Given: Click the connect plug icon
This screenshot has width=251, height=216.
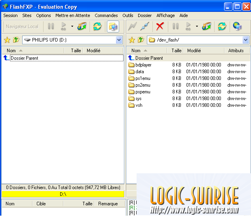Looking at the screenshot, I should pyautogui.click(x=145, y=26).
